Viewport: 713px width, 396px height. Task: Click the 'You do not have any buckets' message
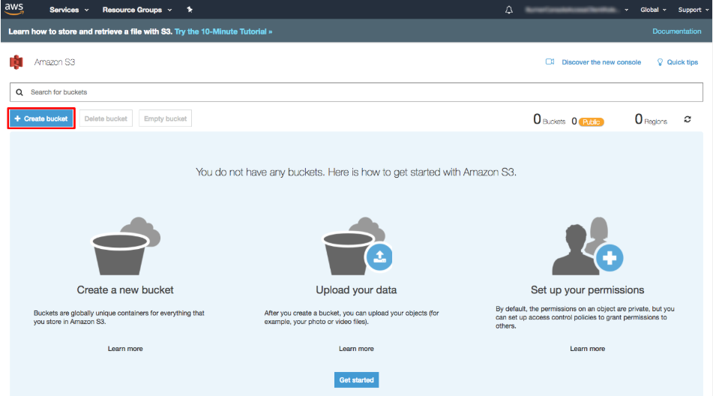tap(356, 172)
